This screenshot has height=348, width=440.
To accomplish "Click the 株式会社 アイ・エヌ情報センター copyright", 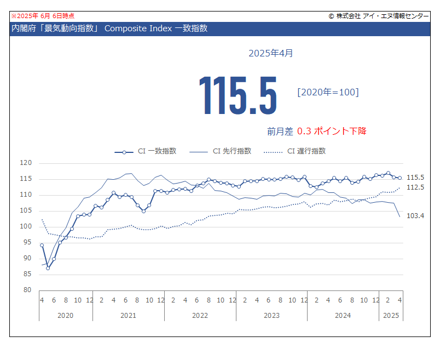I will [x=379, y=16].
